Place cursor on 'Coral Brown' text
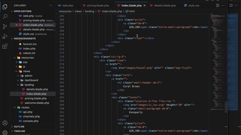The height and width of the screenshot is (135, 241). (x=131, y=86)
